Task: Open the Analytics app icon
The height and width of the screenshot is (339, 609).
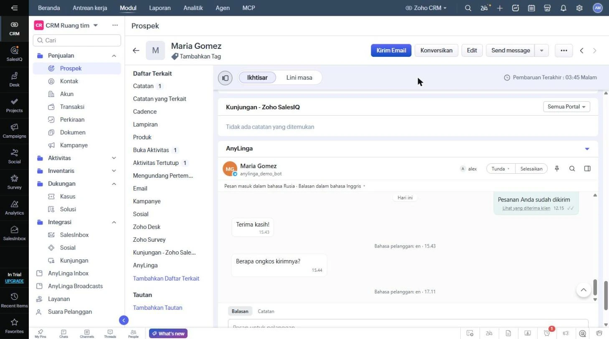Action: [x=14, y=207]
